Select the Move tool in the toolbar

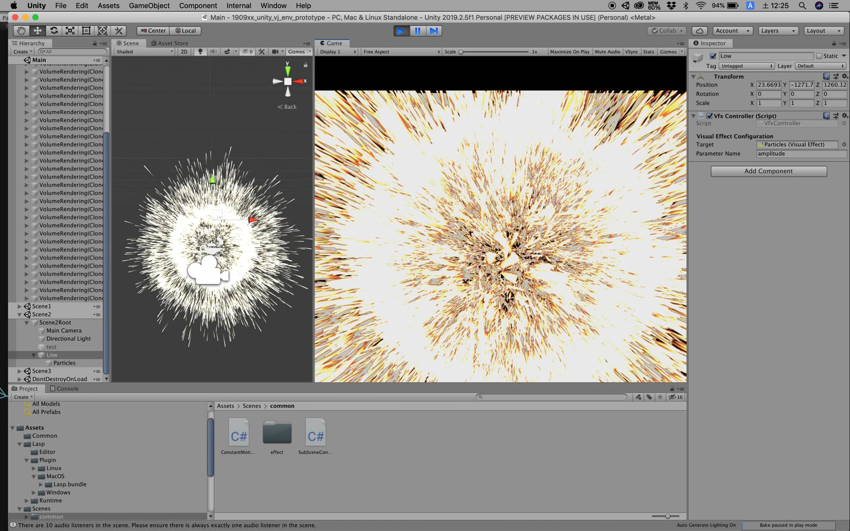click(37, 30)
